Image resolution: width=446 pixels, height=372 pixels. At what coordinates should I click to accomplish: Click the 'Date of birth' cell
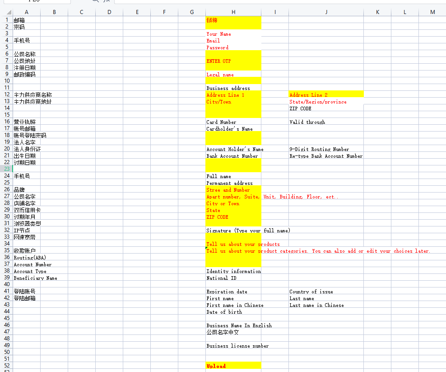point(233,311)
